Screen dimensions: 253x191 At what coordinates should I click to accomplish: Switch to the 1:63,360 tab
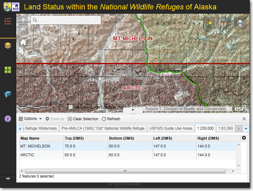click(226, 128)
